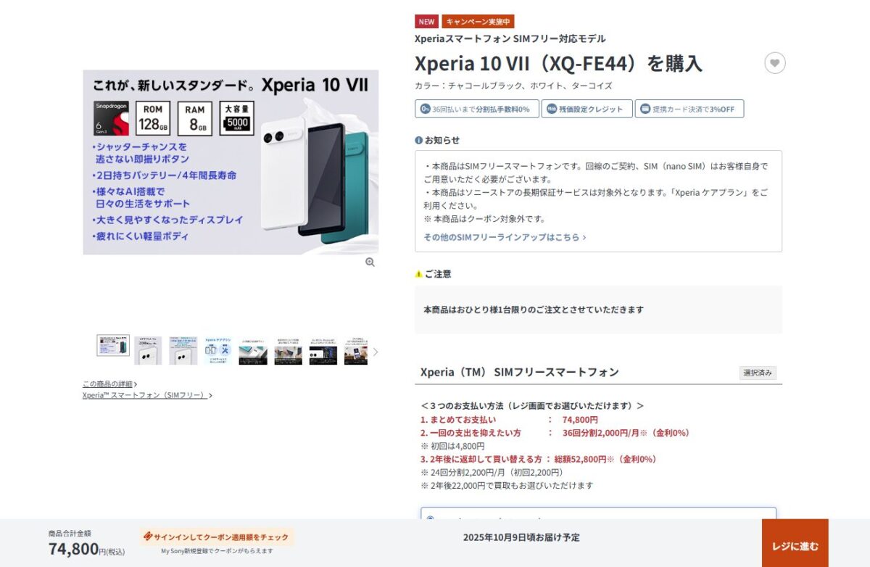The width and height of the screenshot is (870, 567).
Task: Click the 提携カード決済で3%OFF badge
Action: click(x=689, y=109)
